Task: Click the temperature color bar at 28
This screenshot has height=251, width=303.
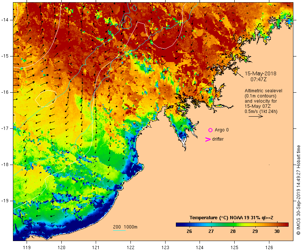Action: click(233, 224)
